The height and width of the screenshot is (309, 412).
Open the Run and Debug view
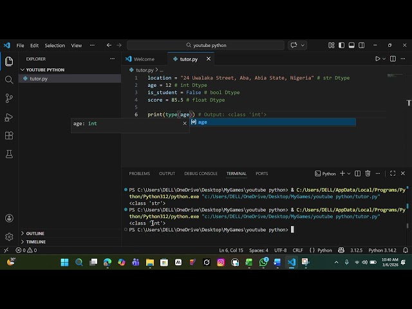coord(9,117)
